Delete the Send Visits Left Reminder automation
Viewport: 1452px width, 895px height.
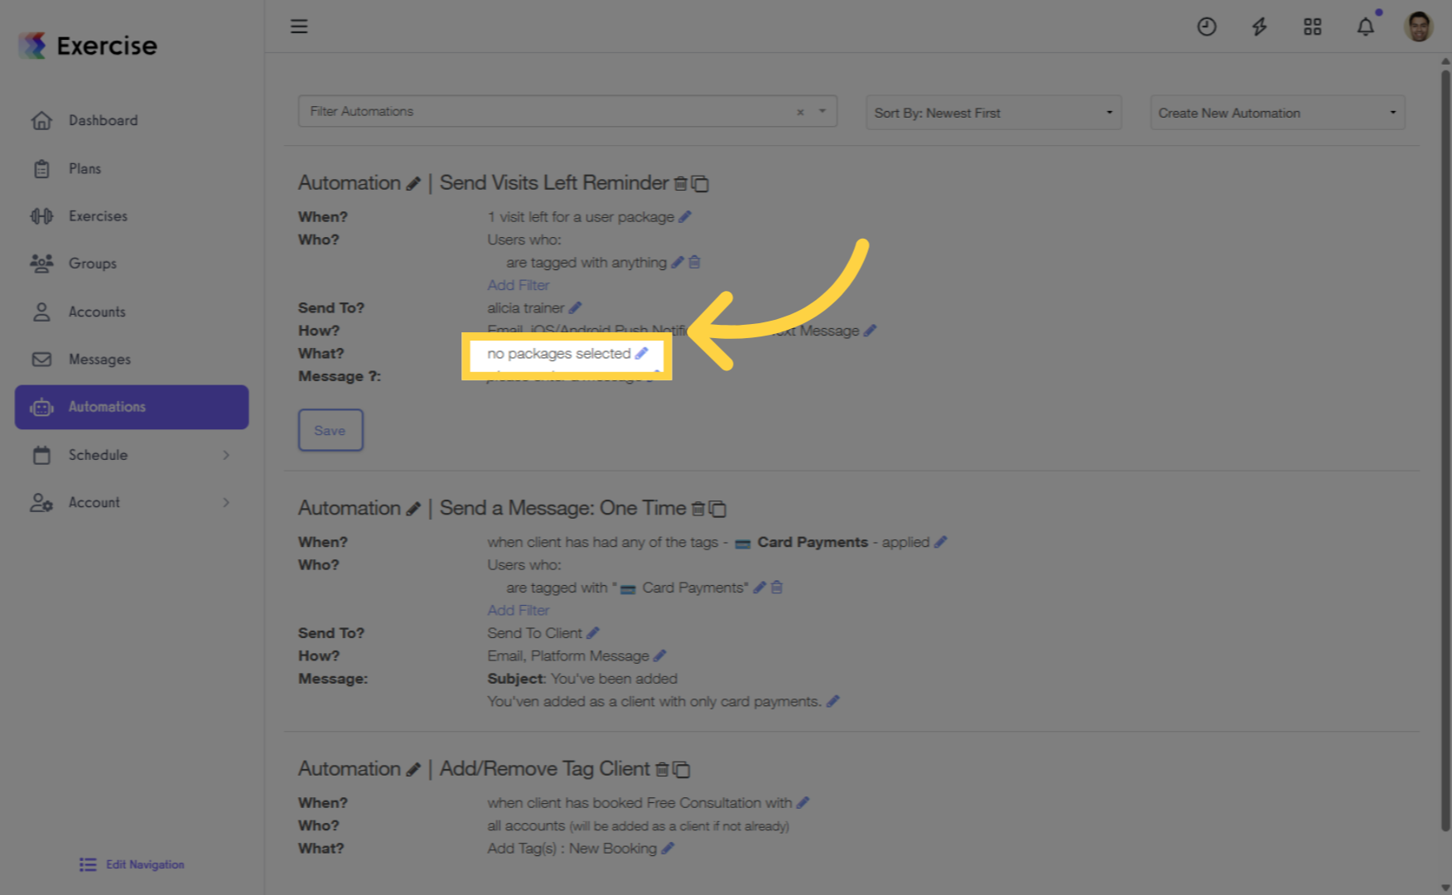tap(681, 183)
